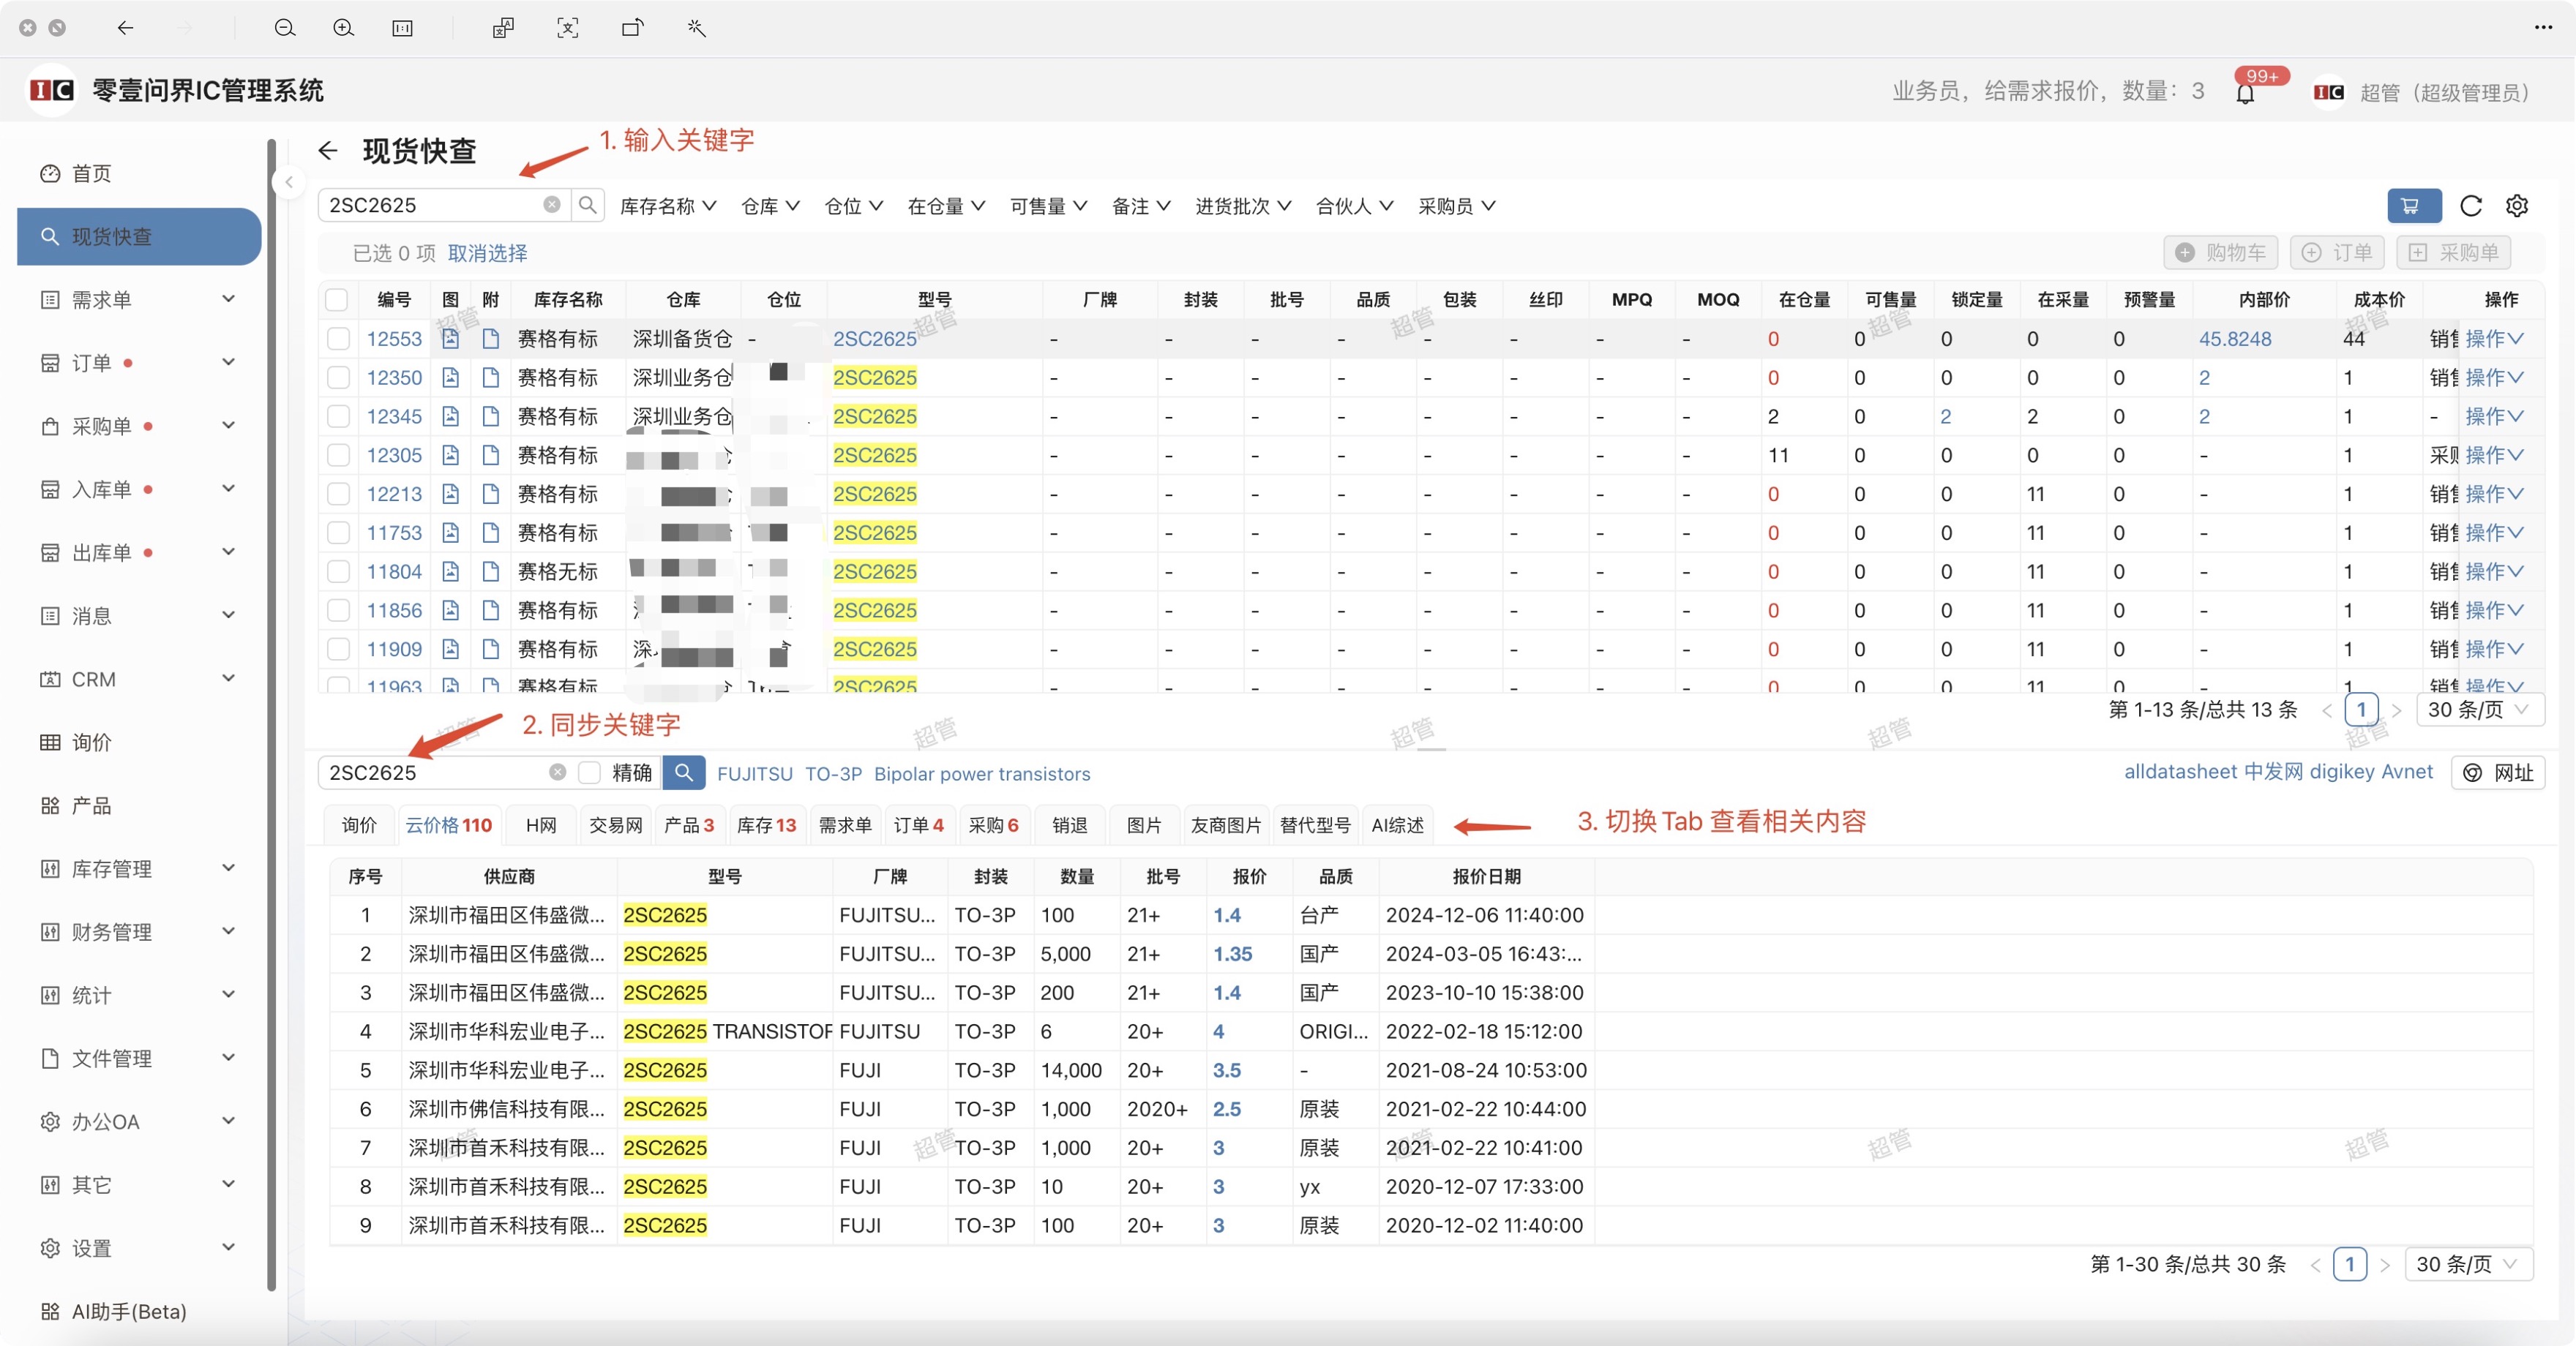Open the 替代型号 tab

point(1314,825)
